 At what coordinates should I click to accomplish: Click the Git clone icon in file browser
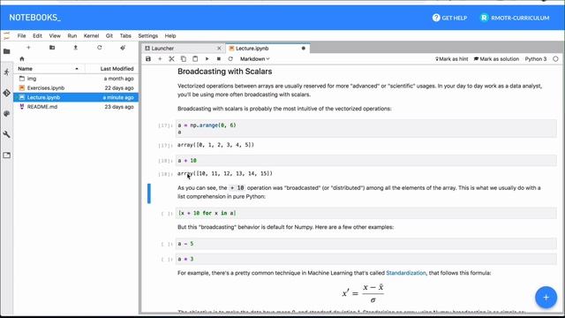(123, 48)
